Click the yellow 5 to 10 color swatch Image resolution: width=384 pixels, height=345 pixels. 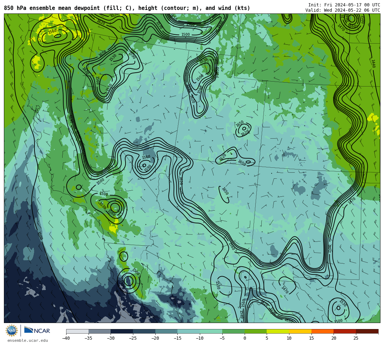pos(278,331)
